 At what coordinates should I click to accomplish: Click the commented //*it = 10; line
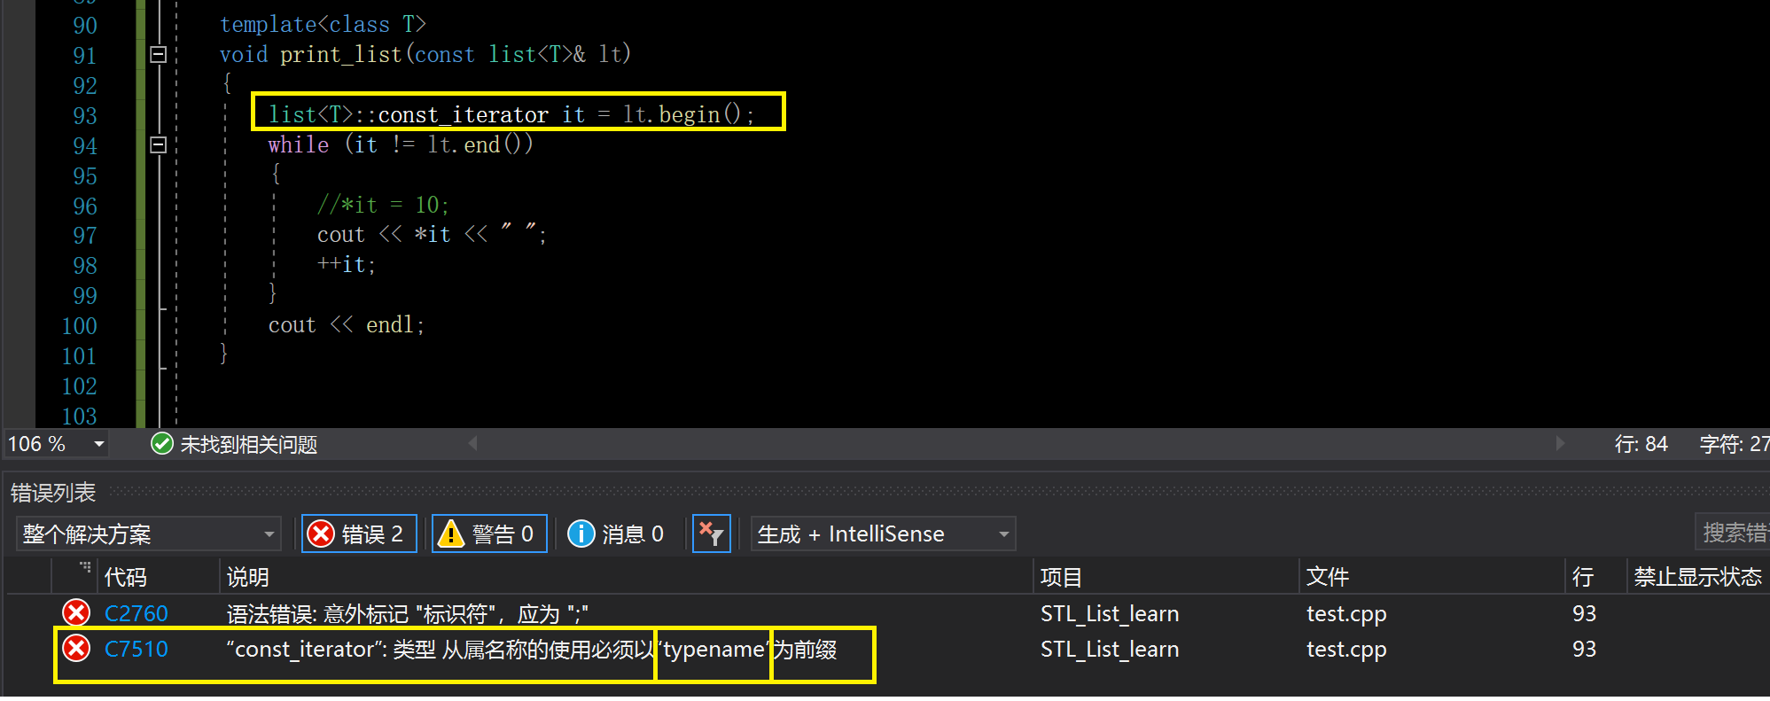point(383,205)
